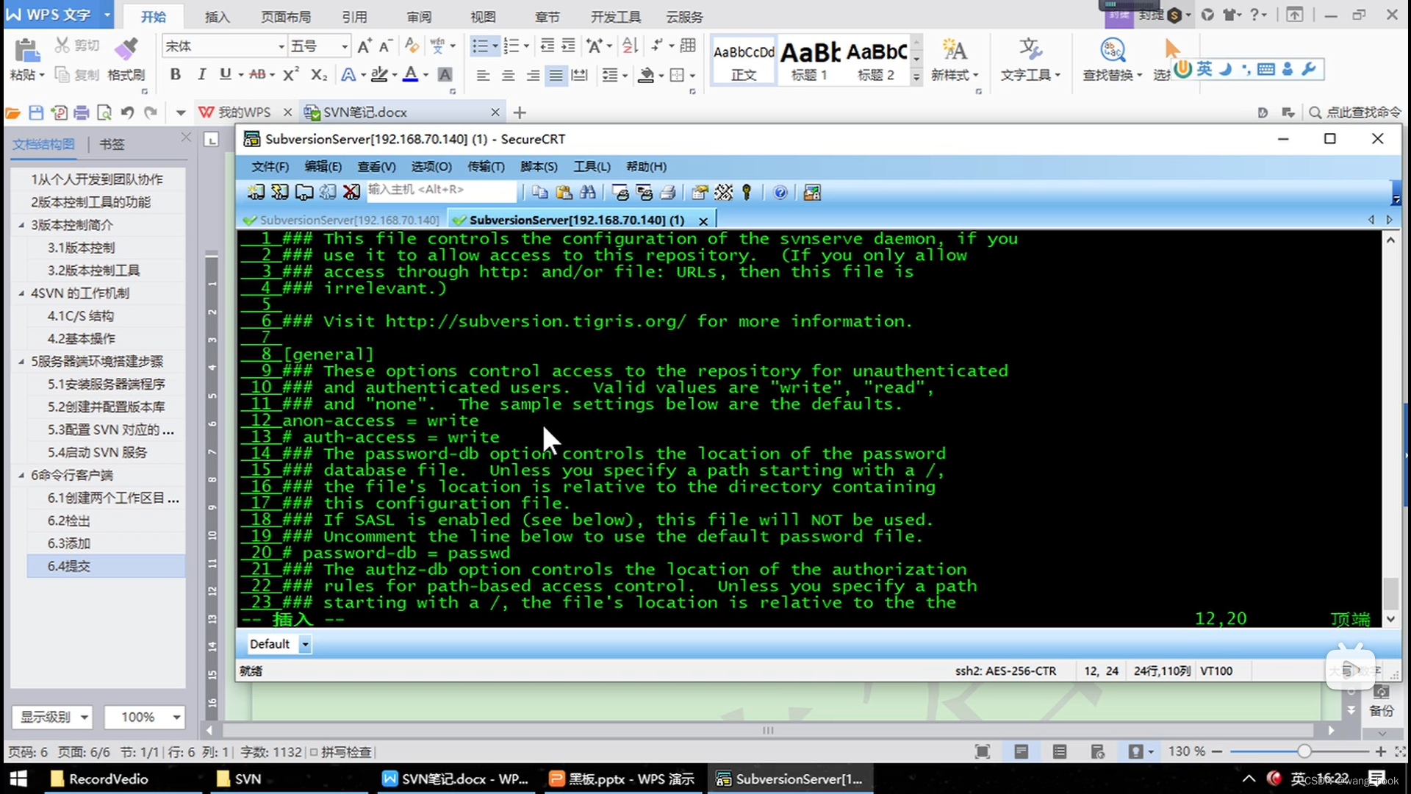
Task: Click the SecureCRT find binoculars icon
Action: point(588,193)
